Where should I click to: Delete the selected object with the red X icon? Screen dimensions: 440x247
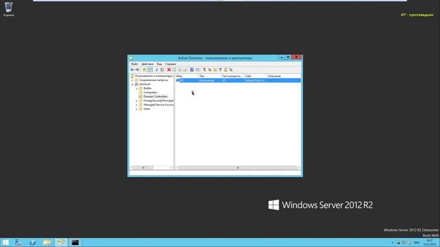point(169,69)
